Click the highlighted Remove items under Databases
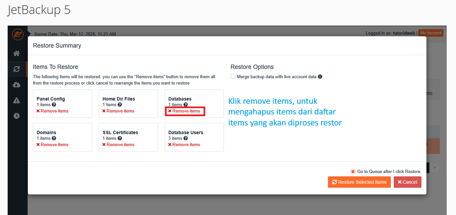Image resolution: width=456 pixels, height=215 pixels. [x=185, y=111]
